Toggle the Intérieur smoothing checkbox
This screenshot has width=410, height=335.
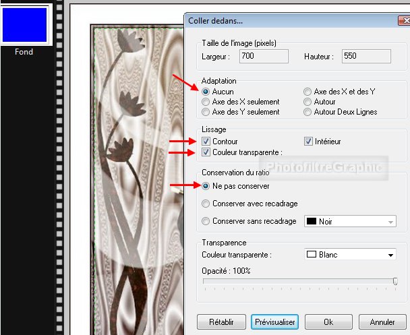coord(308,142)
